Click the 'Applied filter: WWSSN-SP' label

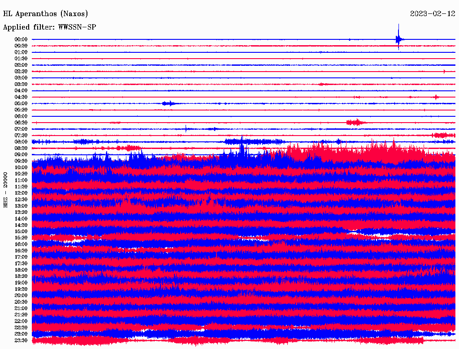(x=49, y=27)
